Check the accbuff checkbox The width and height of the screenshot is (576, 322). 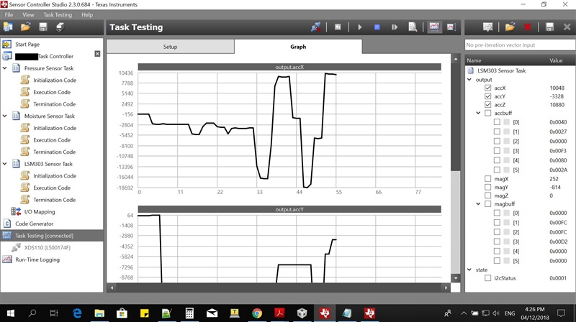[x=487, y=113]
